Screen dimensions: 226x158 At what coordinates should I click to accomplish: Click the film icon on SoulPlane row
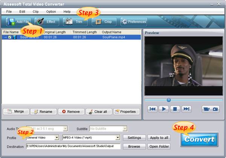[15, 37]
